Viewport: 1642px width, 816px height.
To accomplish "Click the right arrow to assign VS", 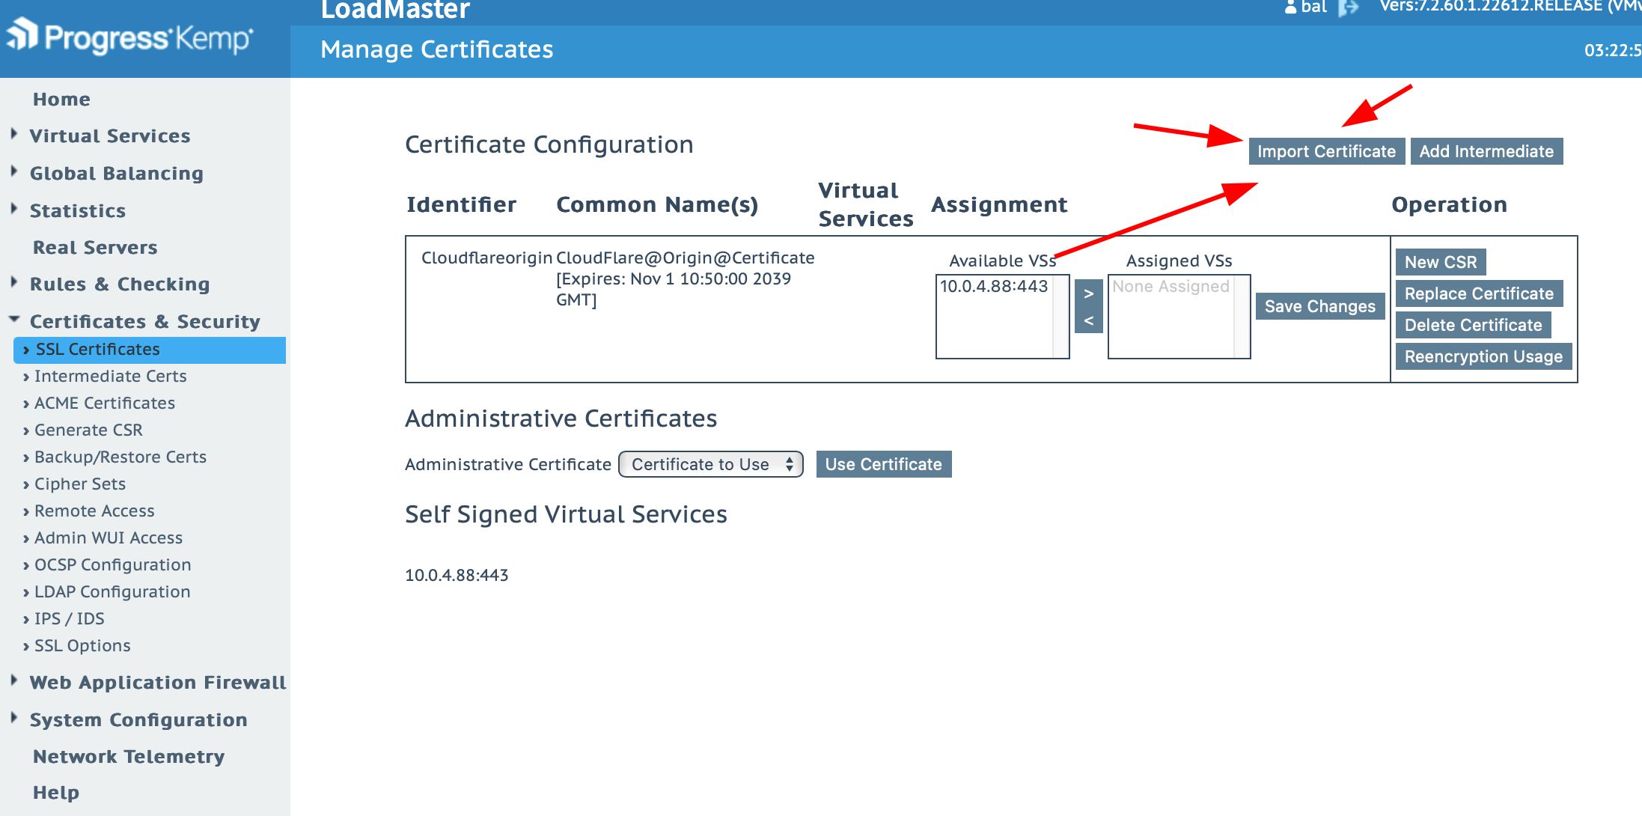I will click(1089, 293).
